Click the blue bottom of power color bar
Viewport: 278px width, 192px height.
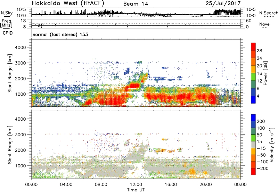[253, 99]
